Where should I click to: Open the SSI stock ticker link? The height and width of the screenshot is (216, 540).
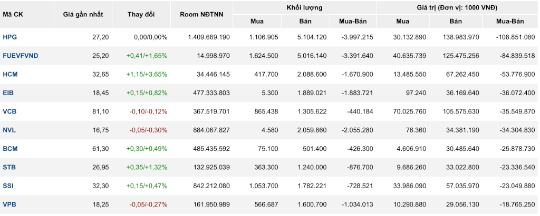pos(8,186)
